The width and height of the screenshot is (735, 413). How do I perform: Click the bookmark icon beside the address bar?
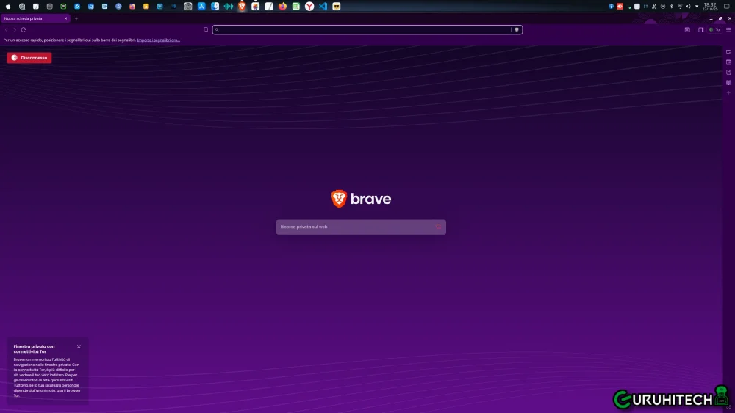pyautogui.click(x=206, y=30)
